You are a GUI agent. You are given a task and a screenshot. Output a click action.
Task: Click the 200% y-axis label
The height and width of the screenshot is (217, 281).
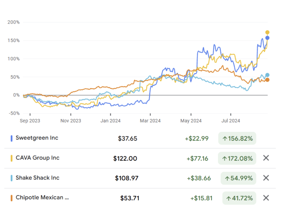point(14,22)
